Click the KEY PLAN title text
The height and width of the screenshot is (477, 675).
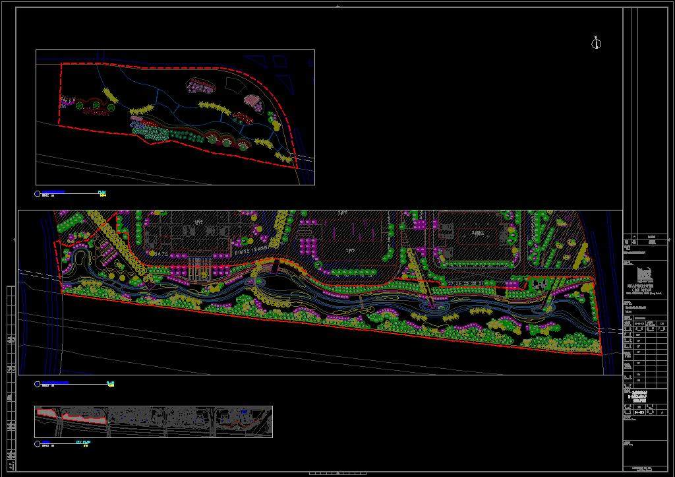click(83, 442)
